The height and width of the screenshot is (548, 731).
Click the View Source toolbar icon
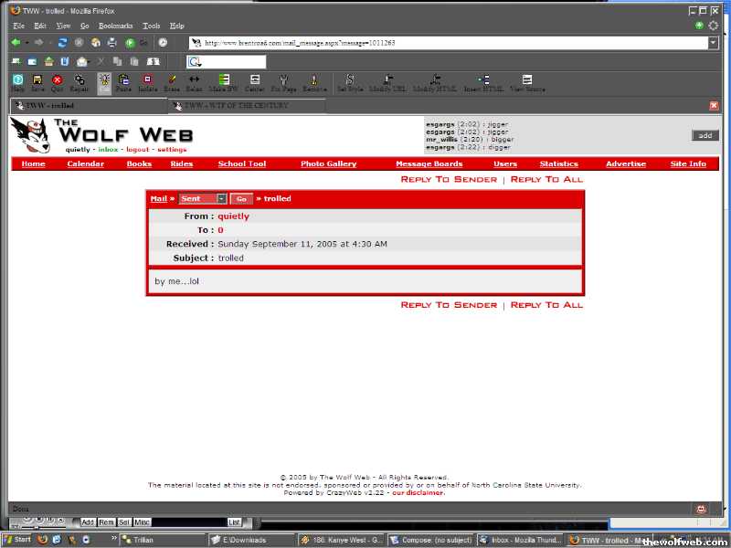point(527,84)
